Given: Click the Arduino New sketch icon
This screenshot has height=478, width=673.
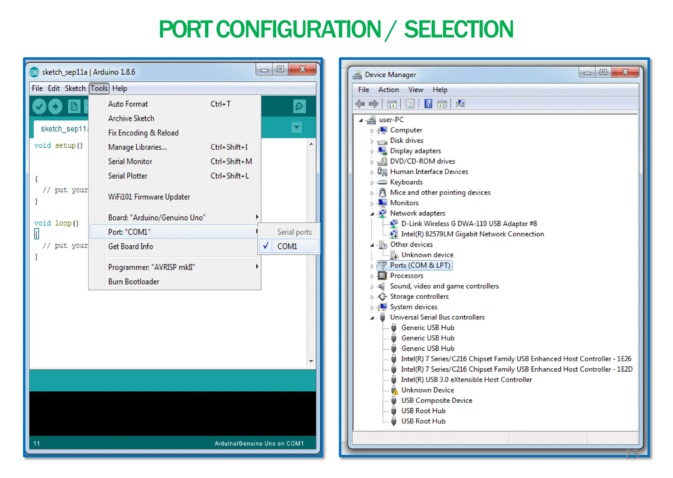Looking at the screenshot, I should (74, 106).
